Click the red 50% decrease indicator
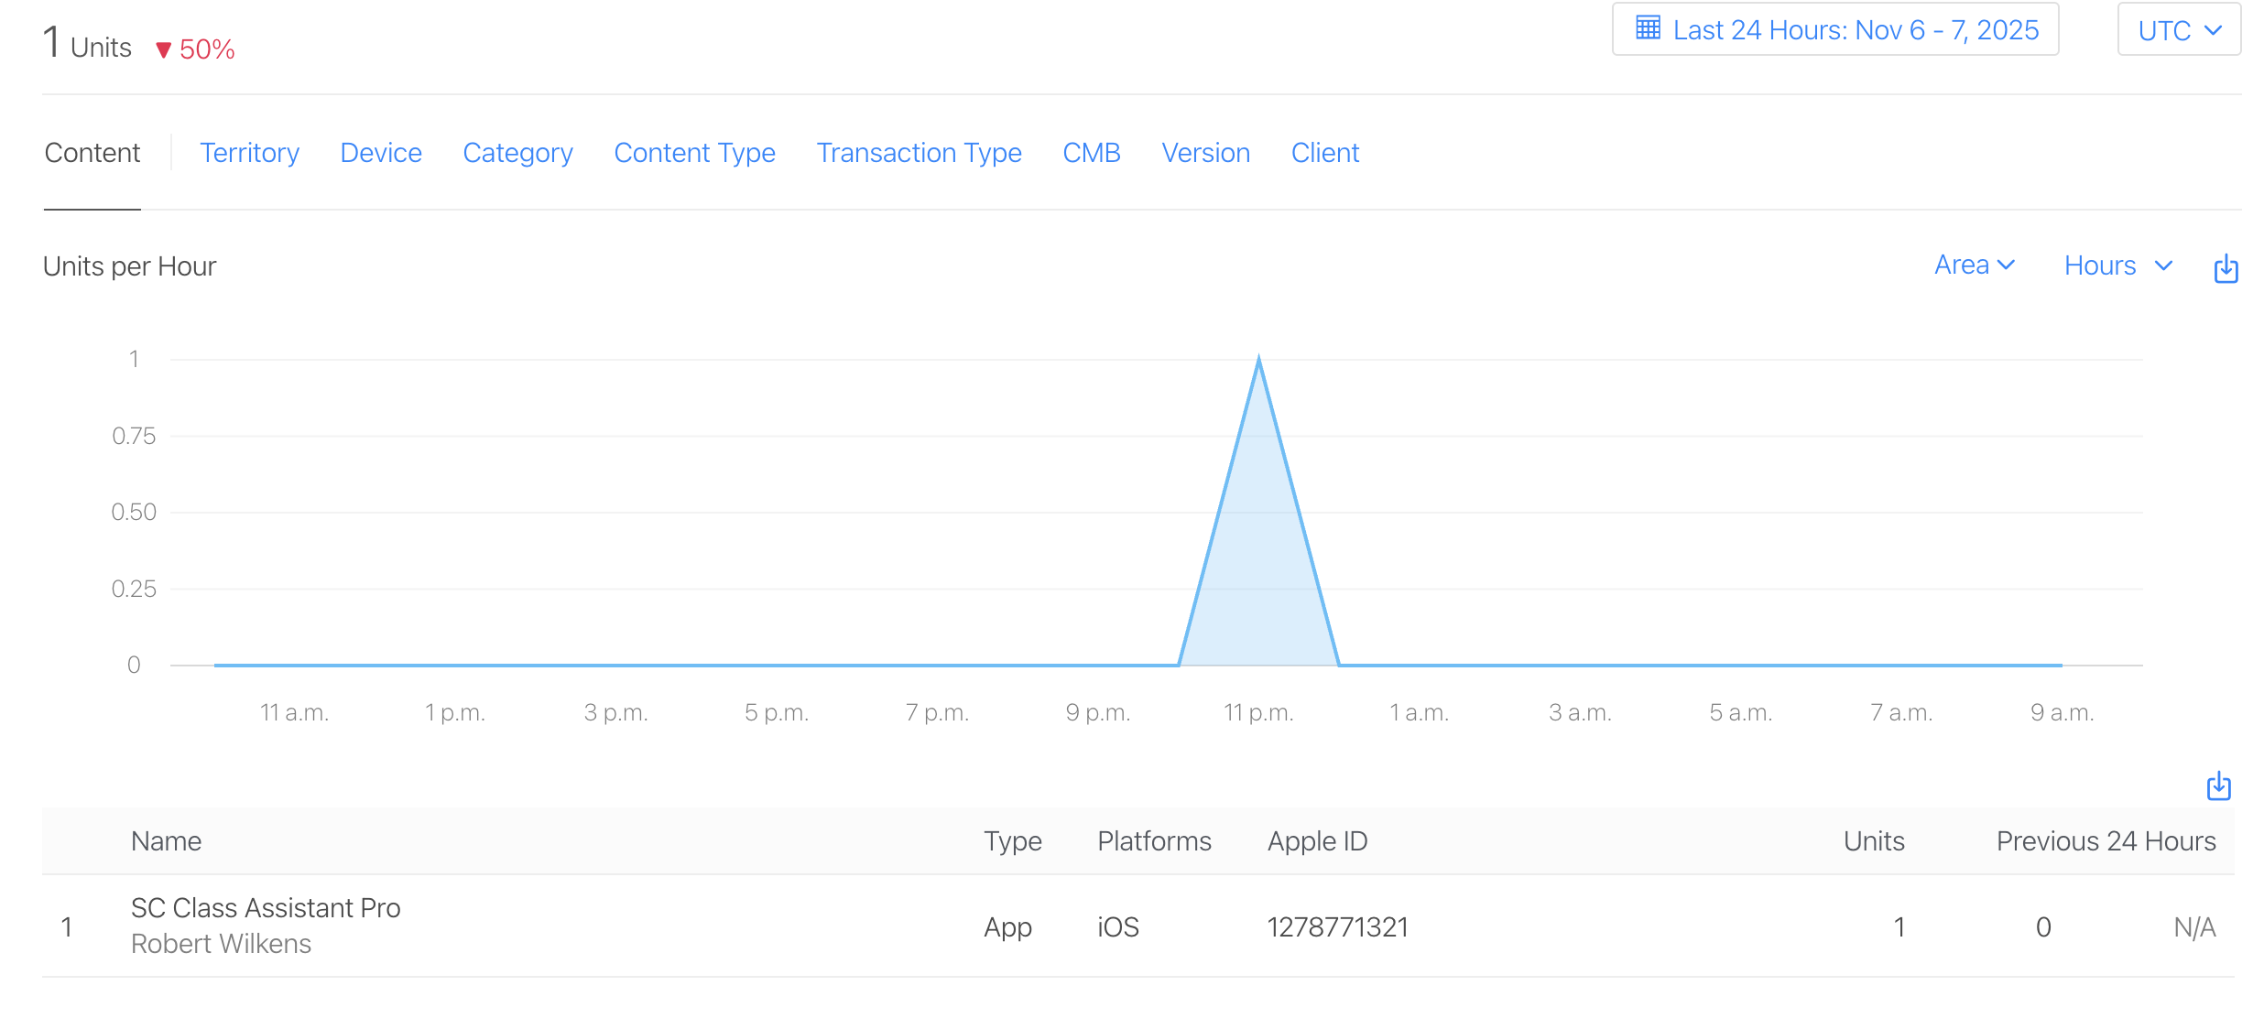 (194, 49)
